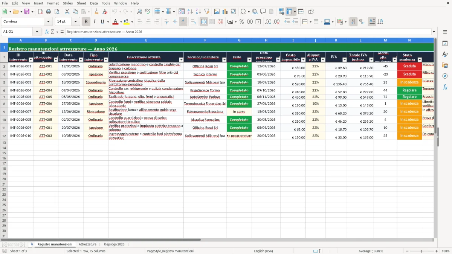Image resolution: width=452 pixels, height=254 pixels.
Task: Apply the red font color swatch
Action: [116, 22]
